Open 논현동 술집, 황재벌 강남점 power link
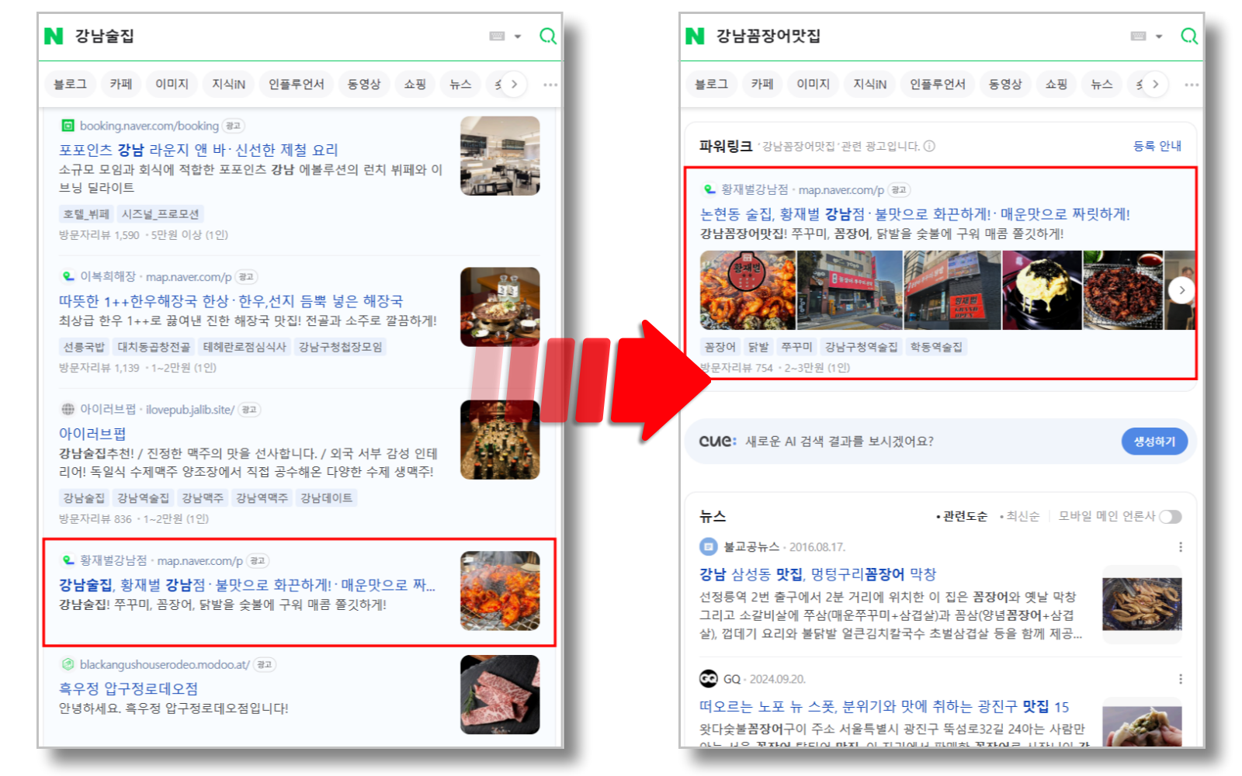This screenshot has height=776, width=1242. (x=915, y=214)
